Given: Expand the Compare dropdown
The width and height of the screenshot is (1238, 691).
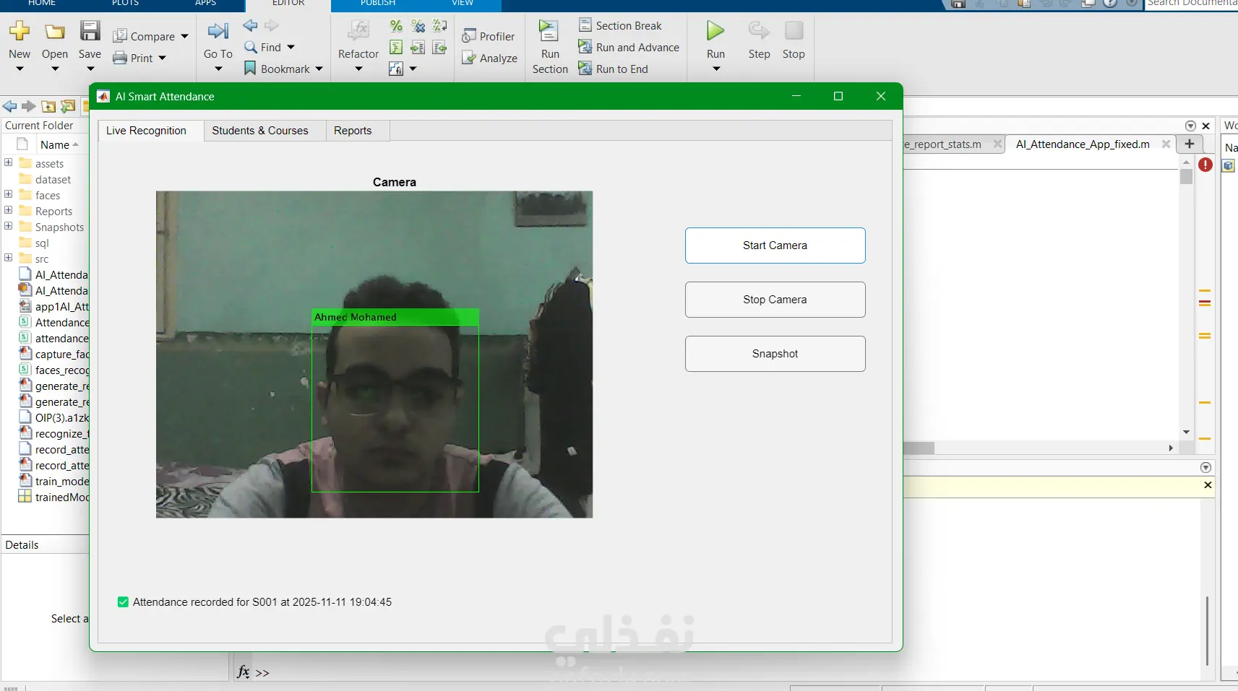Looking at the screenshot, I should coord(184,36).
